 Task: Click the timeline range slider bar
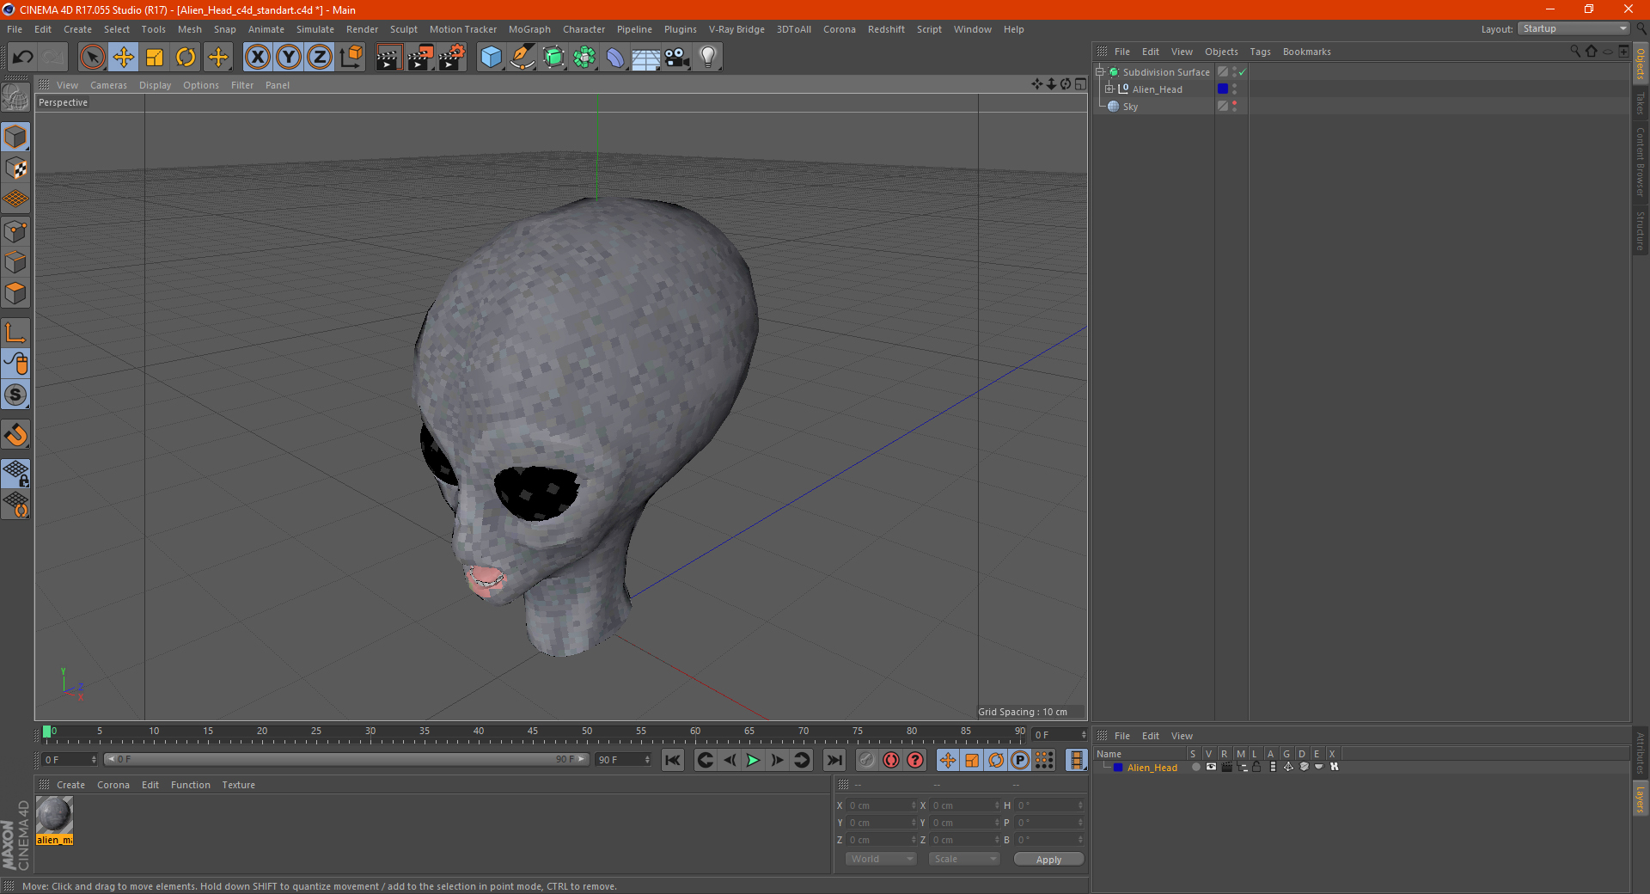pos(345,760)
